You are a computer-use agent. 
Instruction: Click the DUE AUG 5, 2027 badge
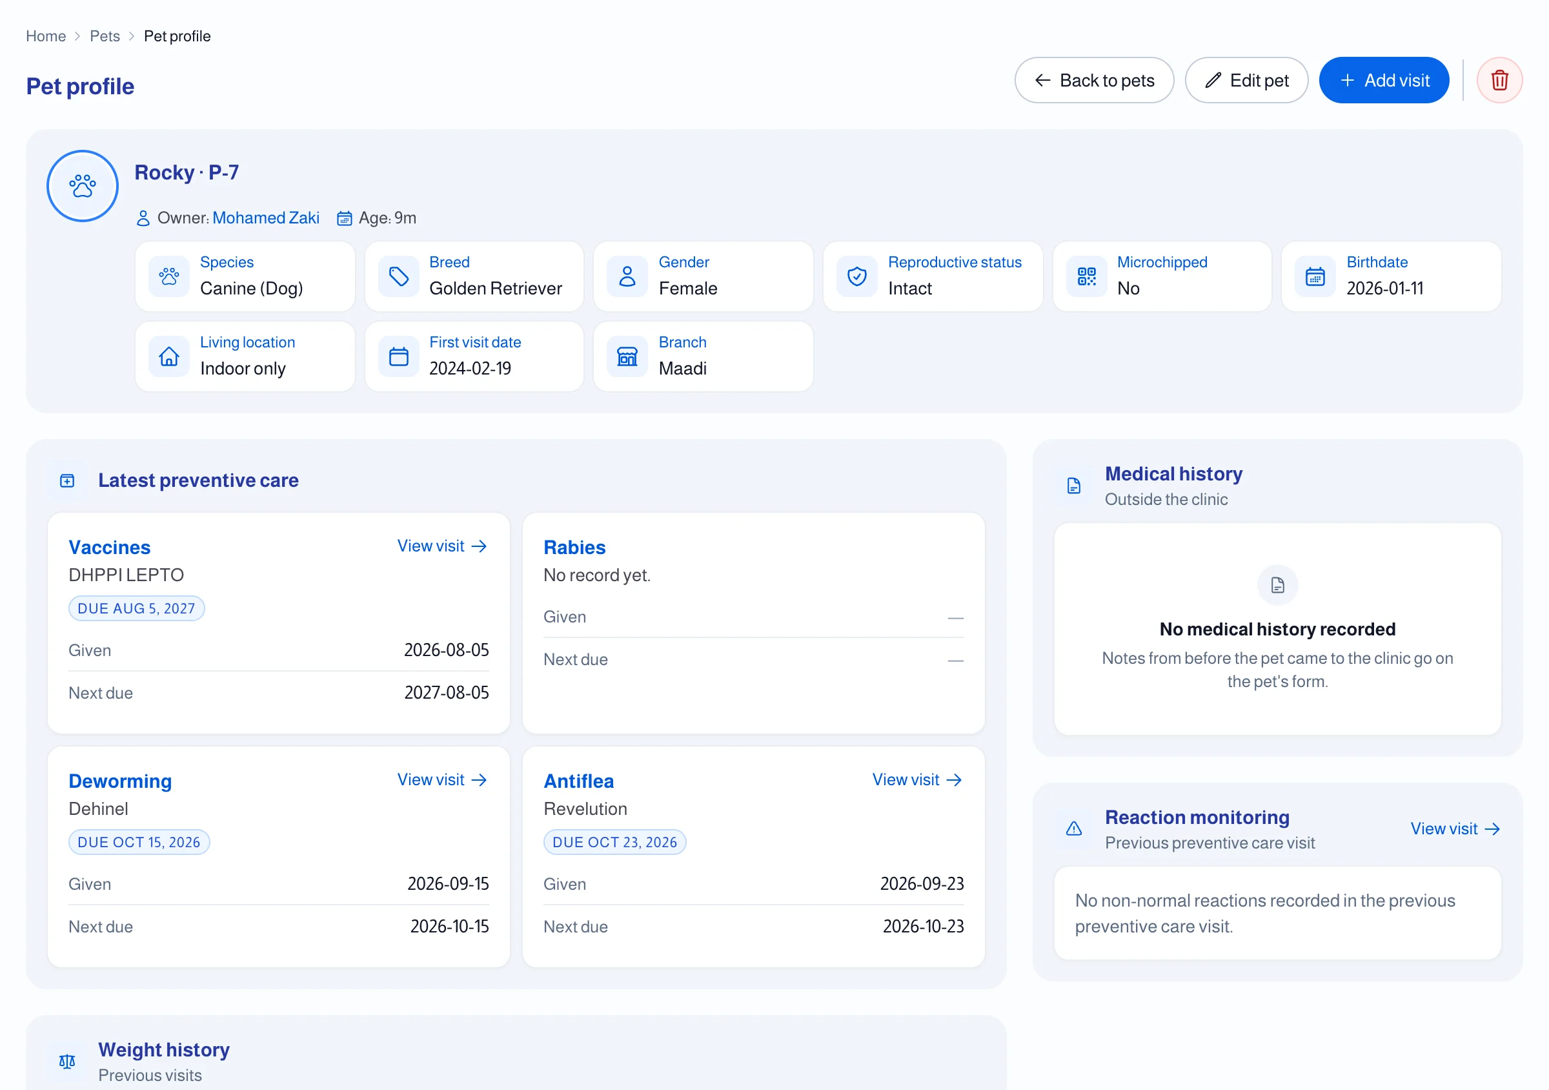[x=136, y=609]
